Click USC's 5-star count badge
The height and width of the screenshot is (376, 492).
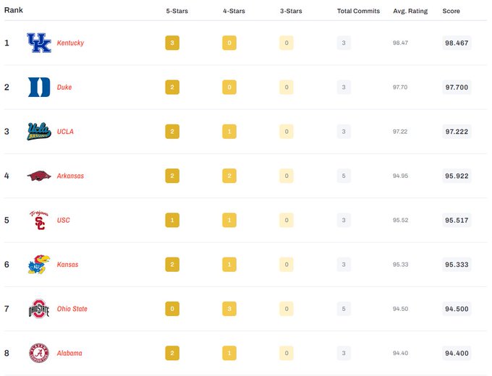172,220
